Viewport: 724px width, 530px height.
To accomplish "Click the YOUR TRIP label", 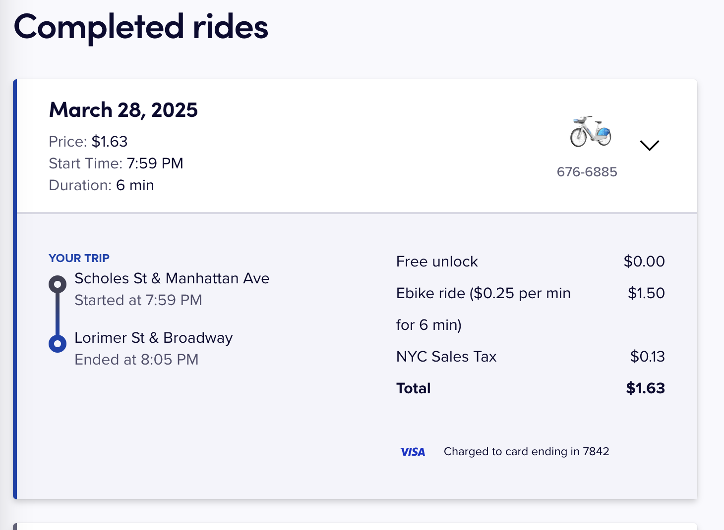I will (79, 258).
